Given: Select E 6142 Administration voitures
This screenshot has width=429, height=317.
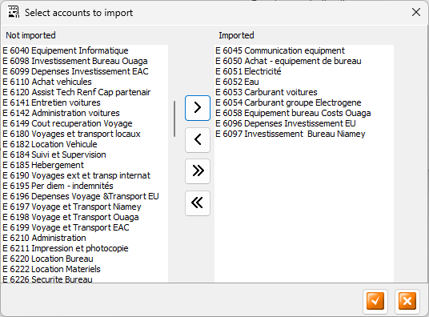Looking at the screenshot, I should tap(85, 113).
